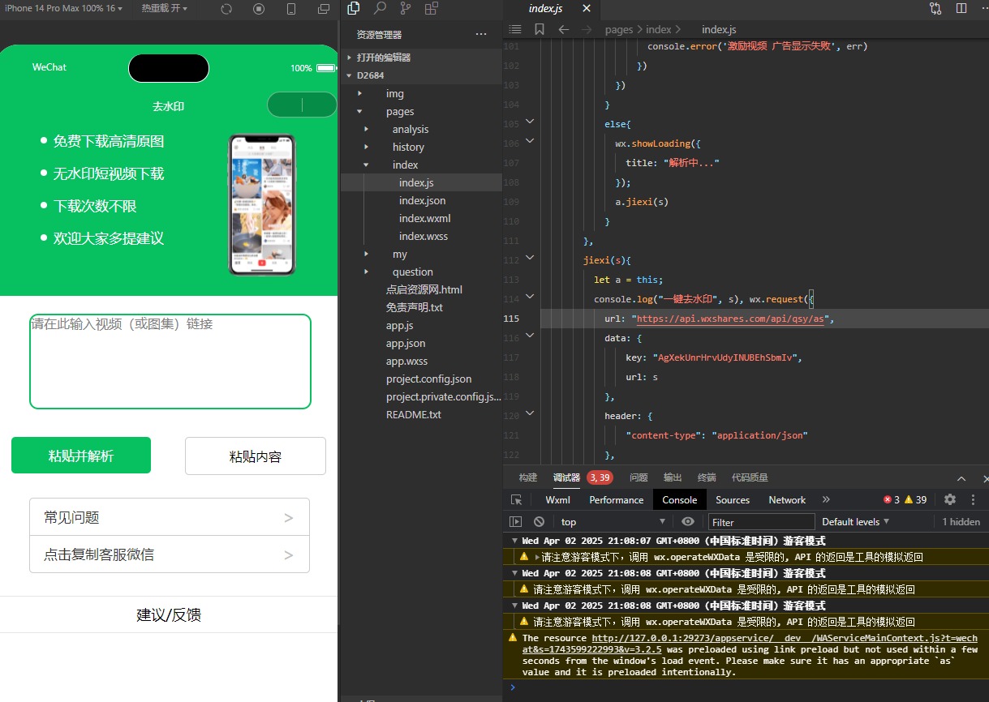Image resolution: width=989 pixels, height=702 pixels.
Task: Switch to the Network tab
Action: [787, 500]
